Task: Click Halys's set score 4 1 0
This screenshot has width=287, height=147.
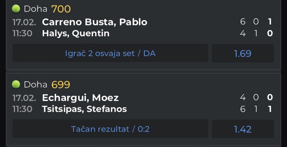Action: (256, 33)
